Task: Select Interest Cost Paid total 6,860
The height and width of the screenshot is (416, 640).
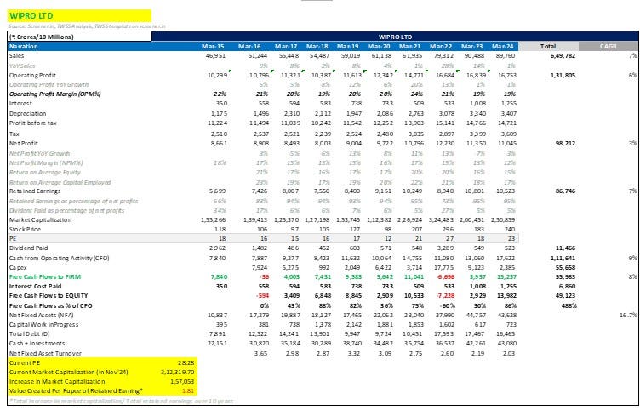Action: point(568,287)
